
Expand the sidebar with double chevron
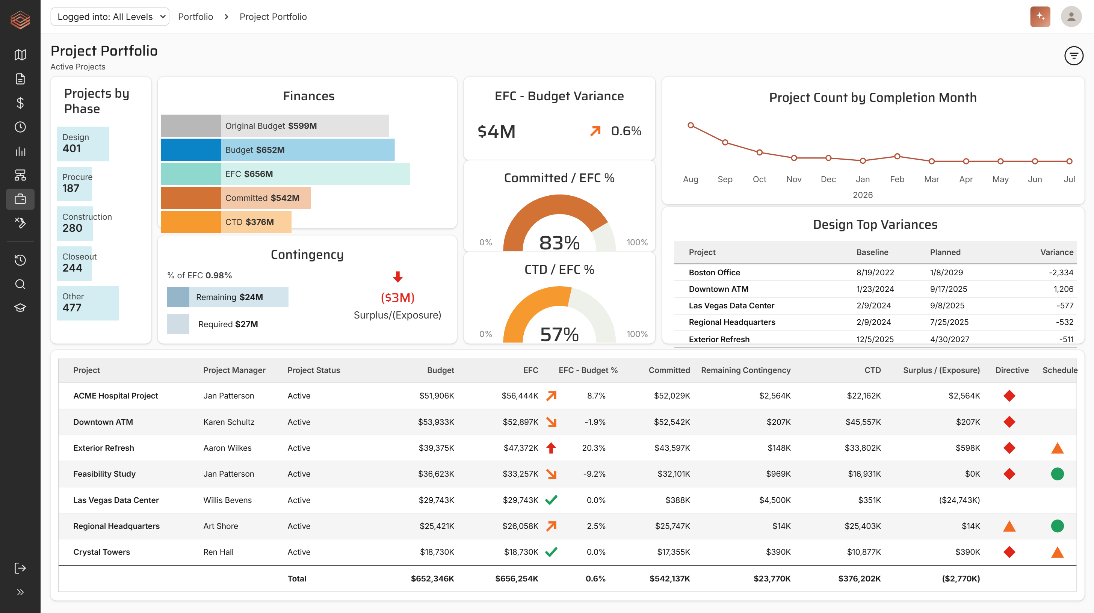point(20,592)
